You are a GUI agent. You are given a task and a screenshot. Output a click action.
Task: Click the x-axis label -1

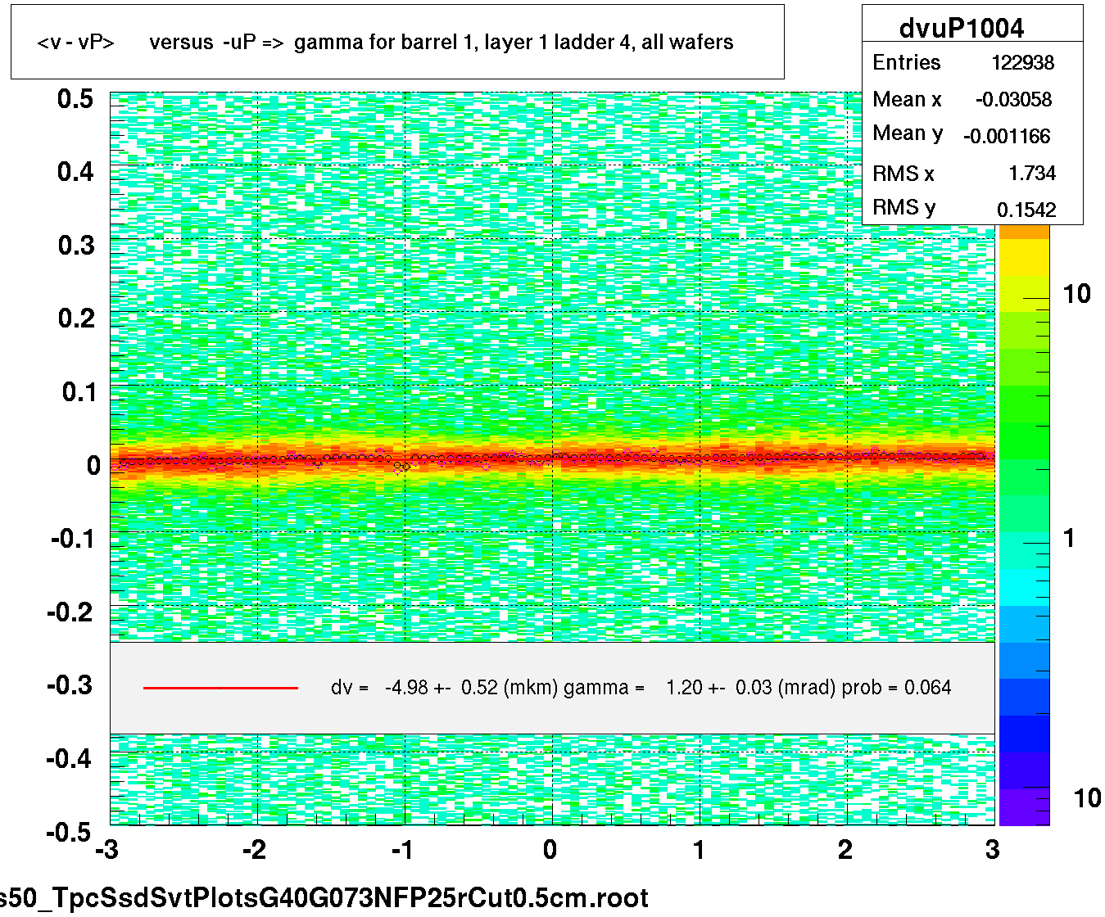pyautogui.click(x=401, y=851)
